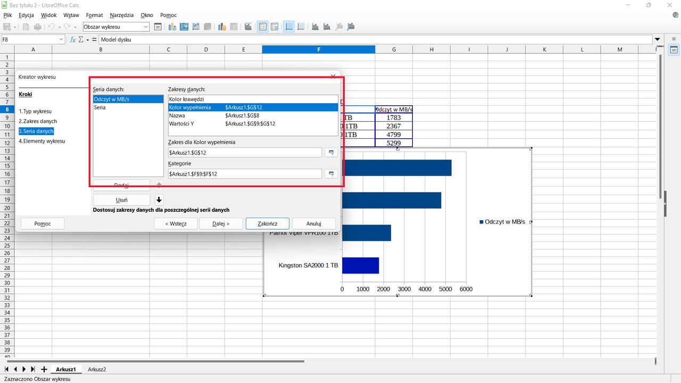Select the Wartości Y data range row
The width and height of the screenshot is (681, 383).
click(253, 123)
